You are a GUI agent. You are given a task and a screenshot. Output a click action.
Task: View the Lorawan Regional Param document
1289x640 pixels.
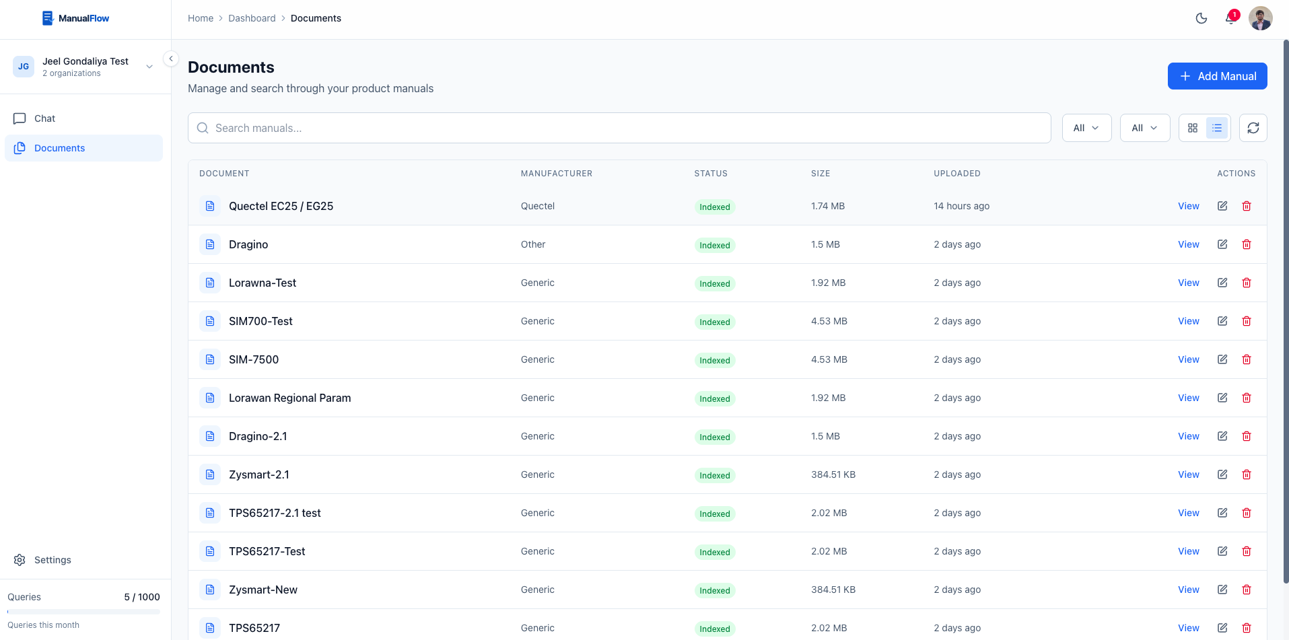(x=1188, y=398)
